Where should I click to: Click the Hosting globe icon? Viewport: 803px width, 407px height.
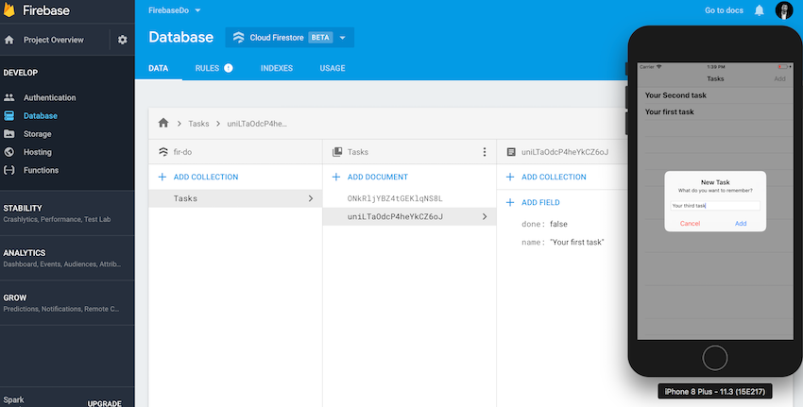(9, 151)
